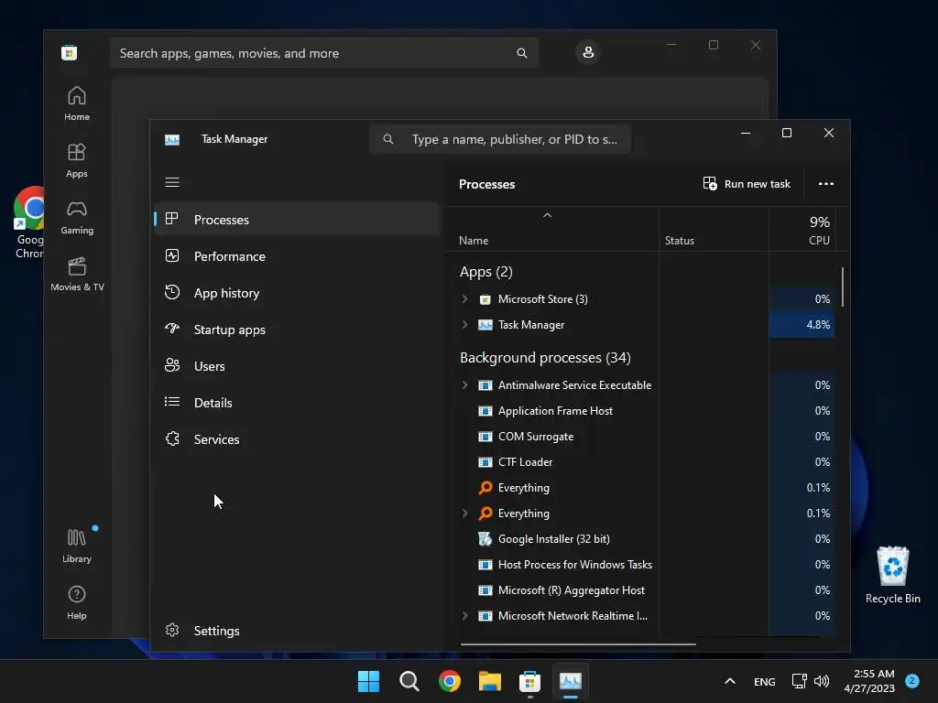
Task: Show hidden icons in system tray
Action: [730, 681]
